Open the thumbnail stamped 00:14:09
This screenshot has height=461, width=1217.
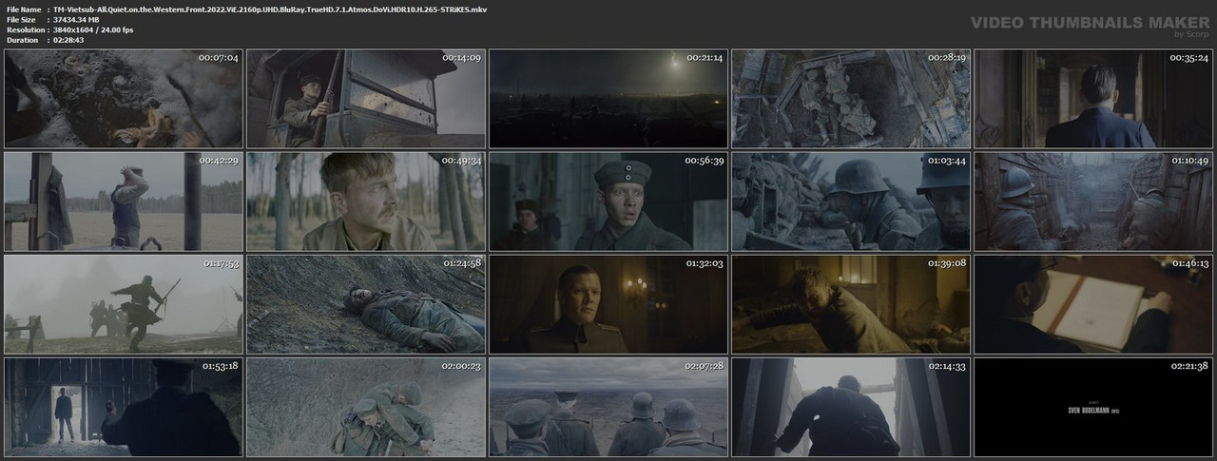click(x=364, y=99)
